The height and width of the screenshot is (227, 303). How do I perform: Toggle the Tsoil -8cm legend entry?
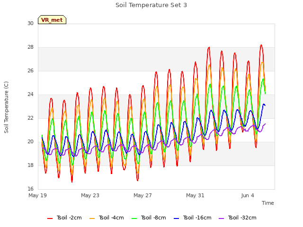pos(149,218)
